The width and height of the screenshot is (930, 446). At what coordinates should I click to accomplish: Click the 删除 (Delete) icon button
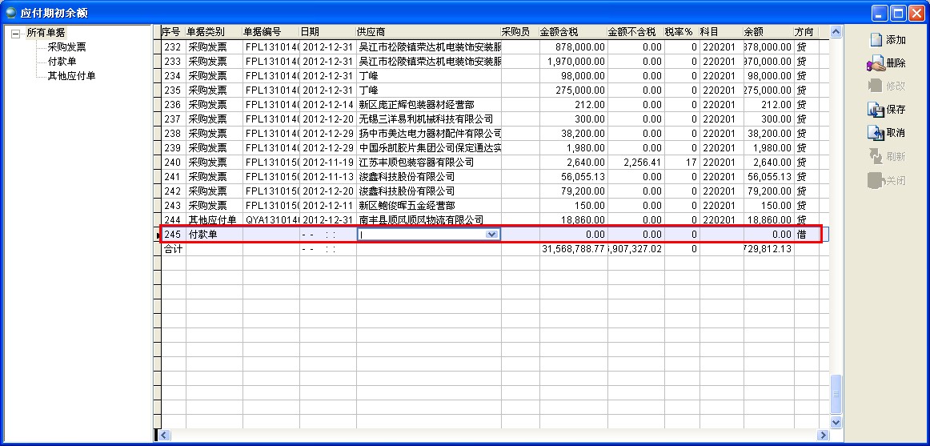coord(876,63)
